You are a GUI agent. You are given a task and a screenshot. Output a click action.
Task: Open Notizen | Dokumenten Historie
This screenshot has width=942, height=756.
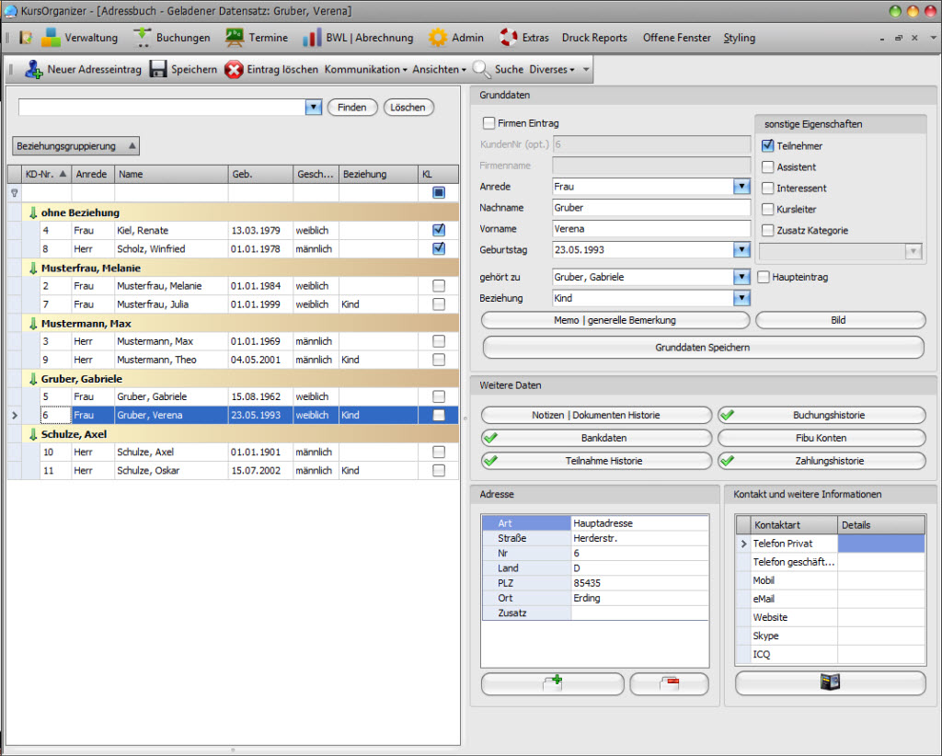tap(596, 415)
